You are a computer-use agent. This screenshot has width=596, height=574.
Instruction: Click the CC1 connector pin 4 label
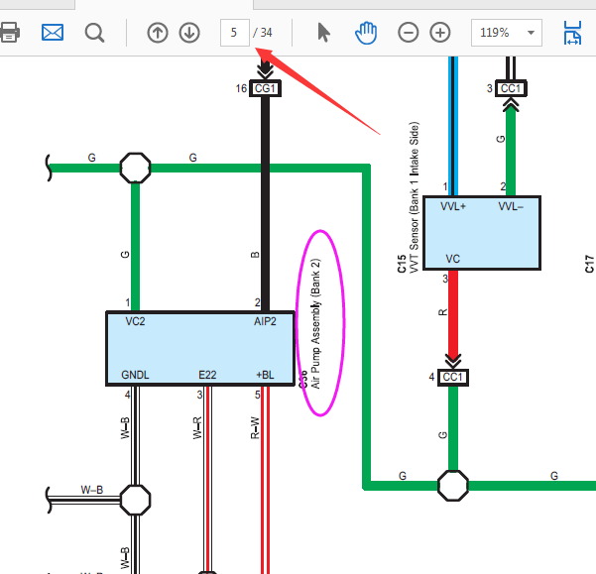pos(452,378)
